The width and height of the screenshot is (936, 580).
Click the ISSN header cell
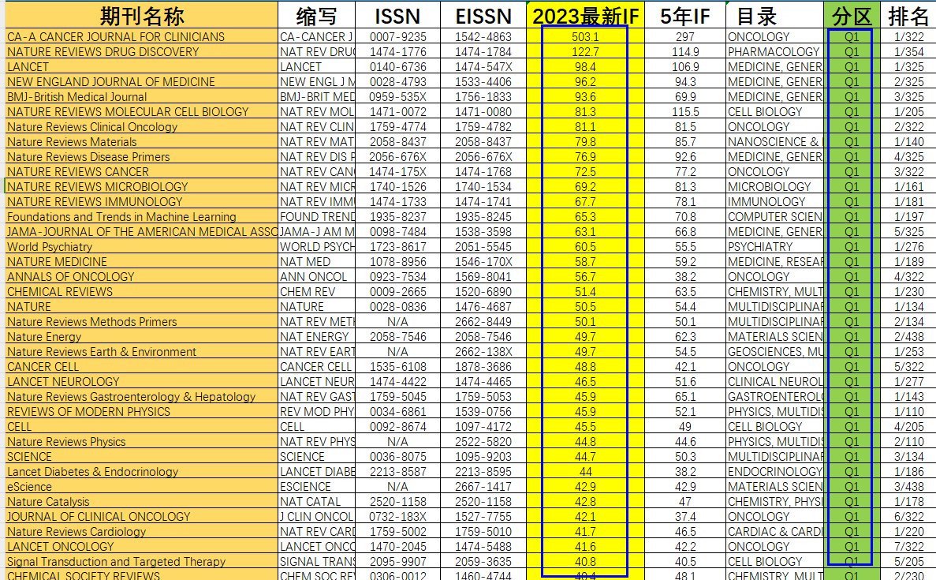(x=397, y=15)
